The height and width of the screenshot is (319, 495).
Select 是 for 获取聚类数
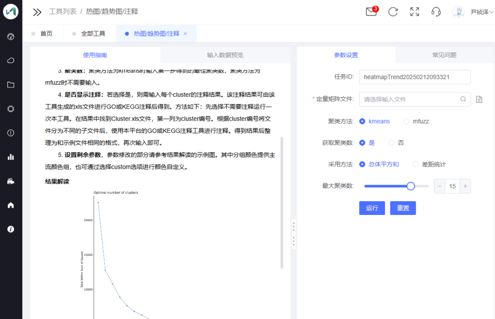367,143
